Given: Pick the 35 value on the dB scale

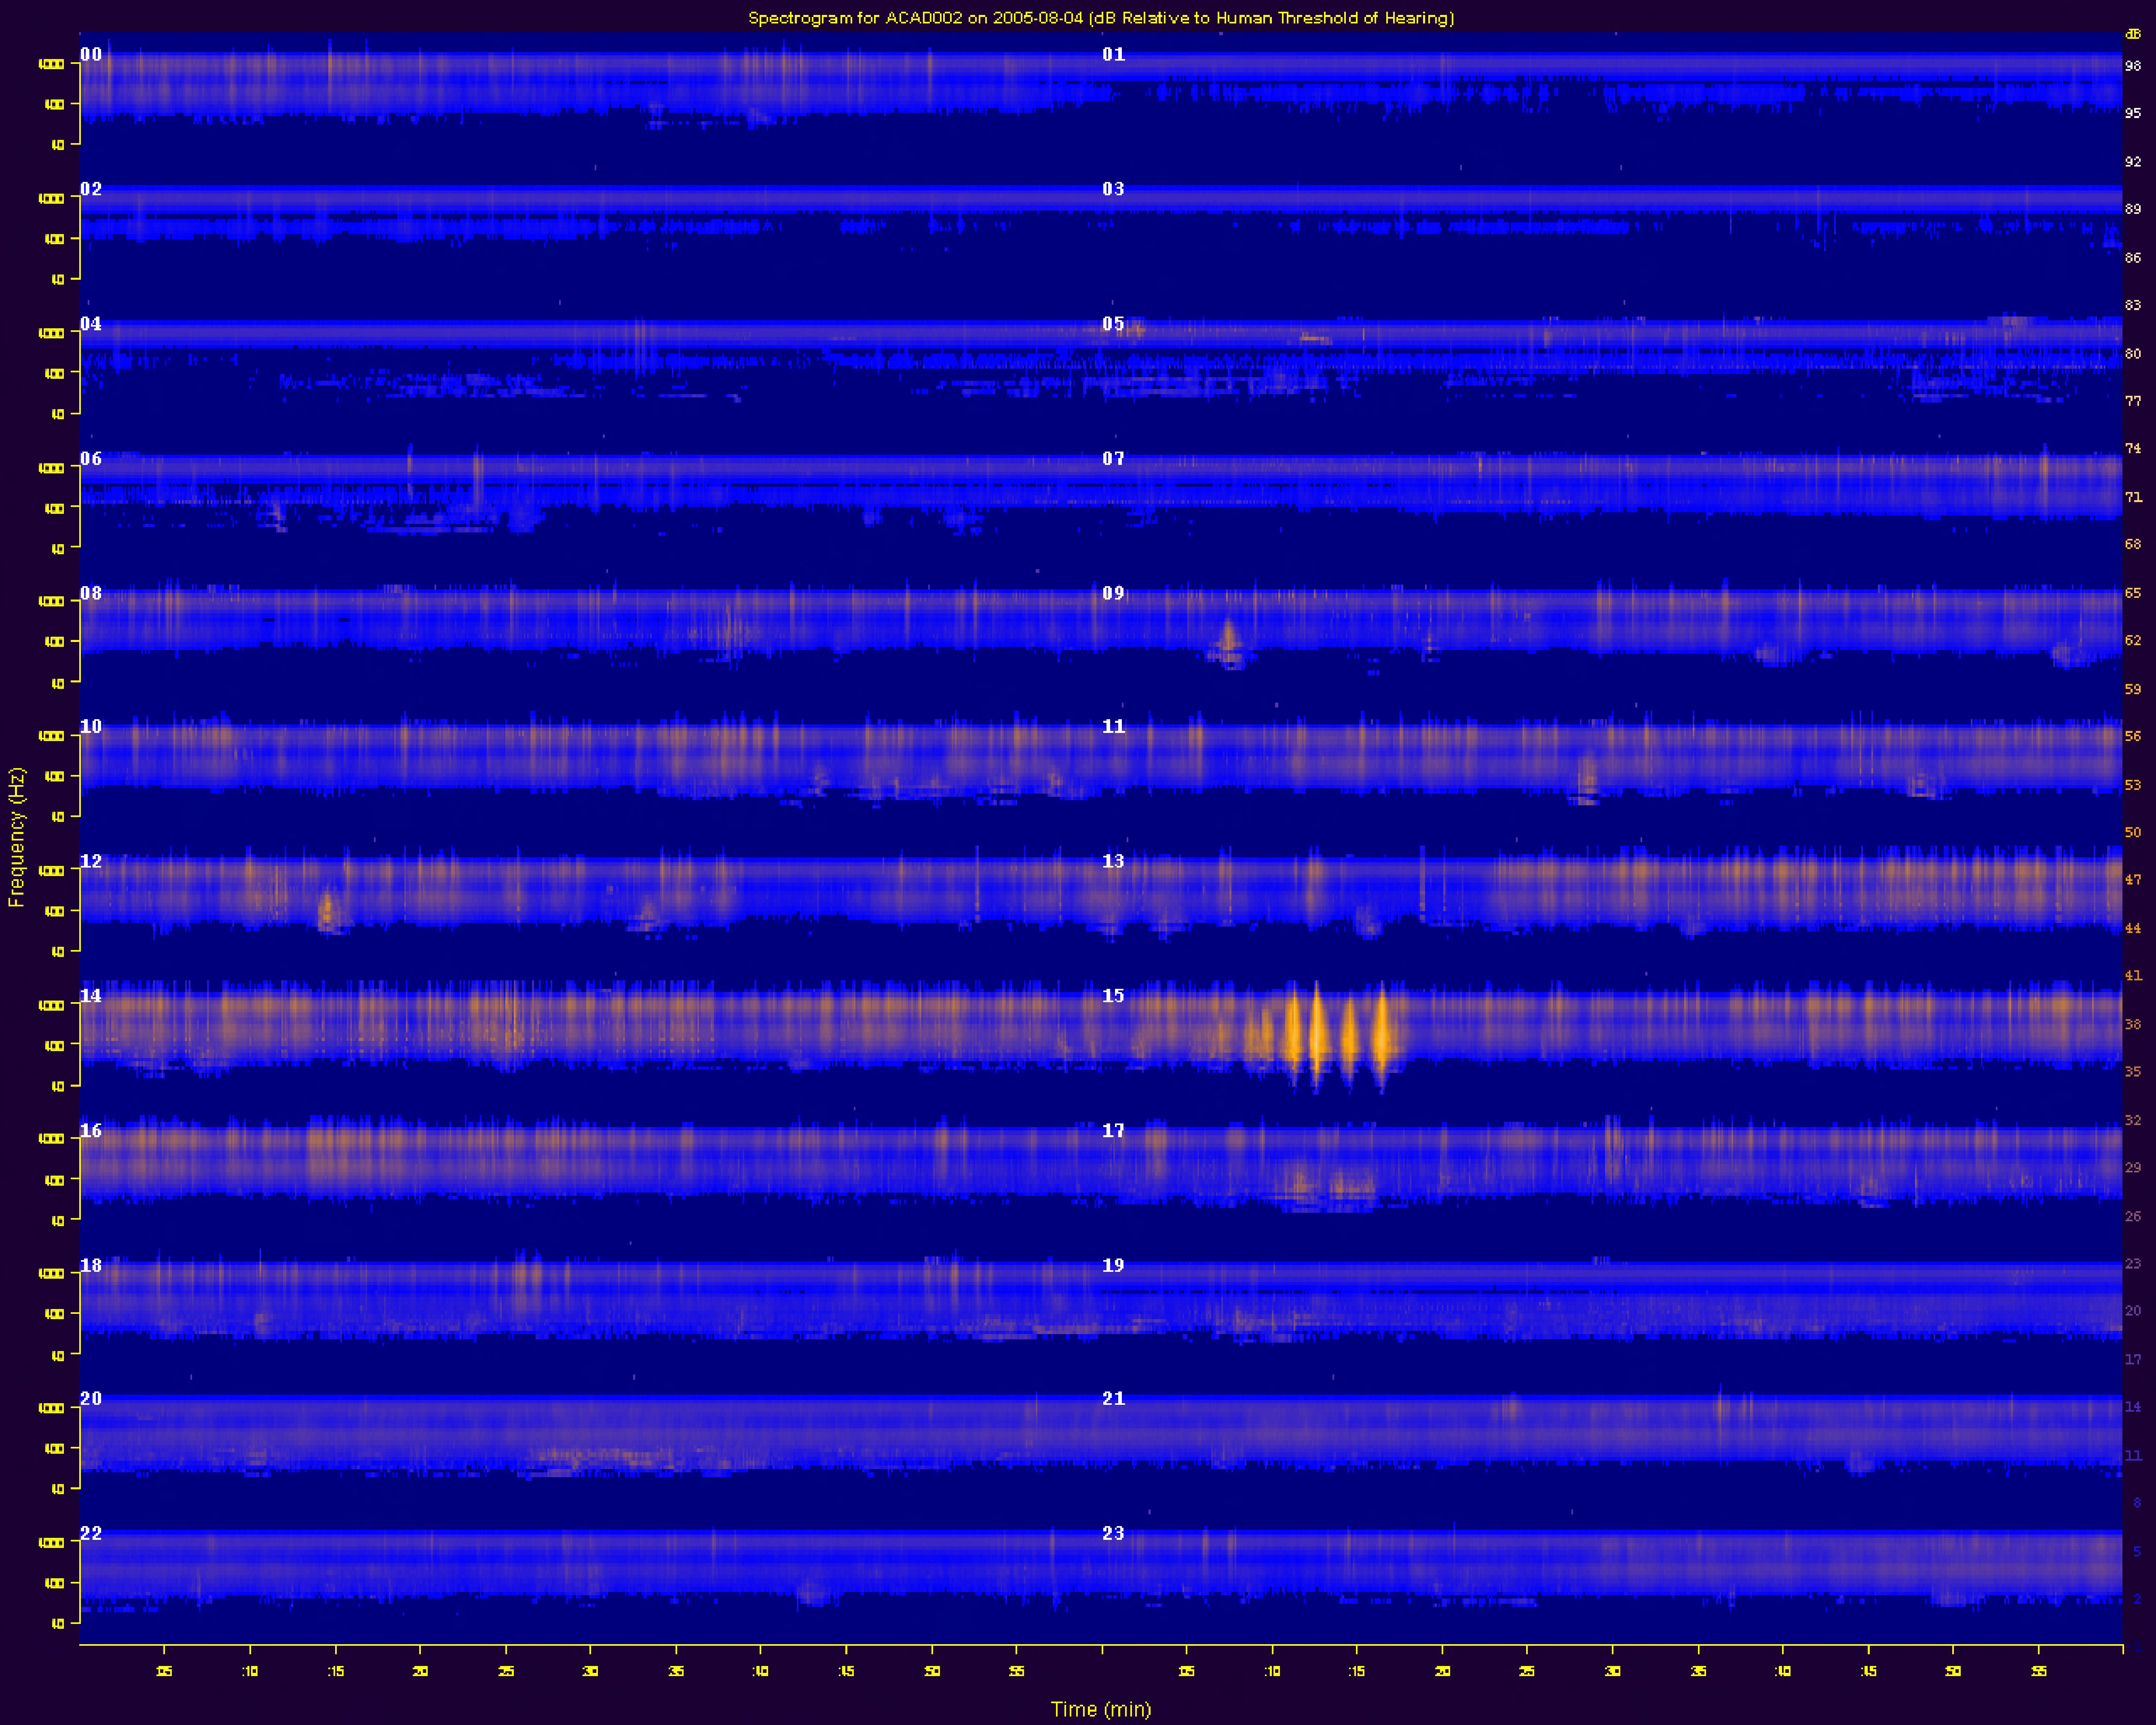Looking at the screenshot, I should [2133, 1071].
